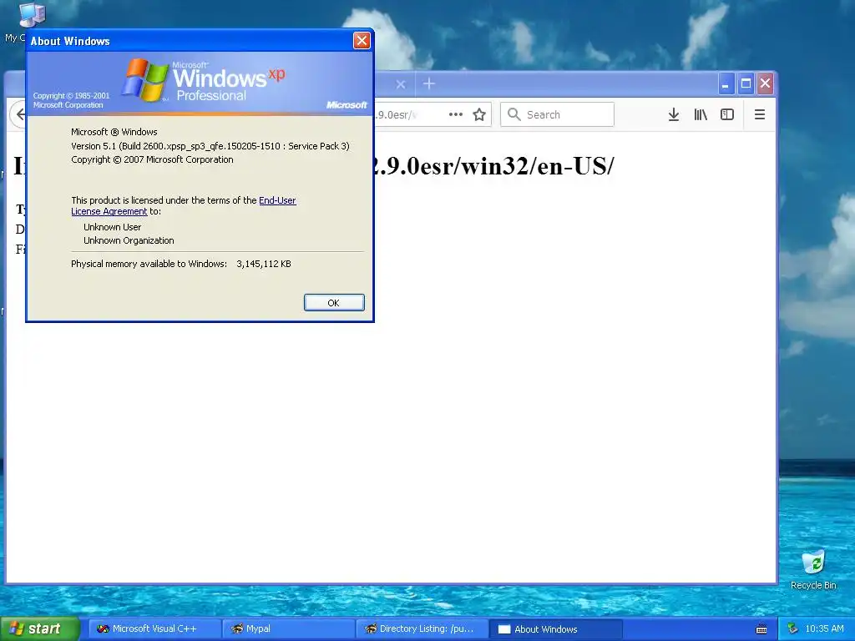Close the Mypal browser window
The width and height of the screenshot is (855, 641).
[x=765, y=84]
